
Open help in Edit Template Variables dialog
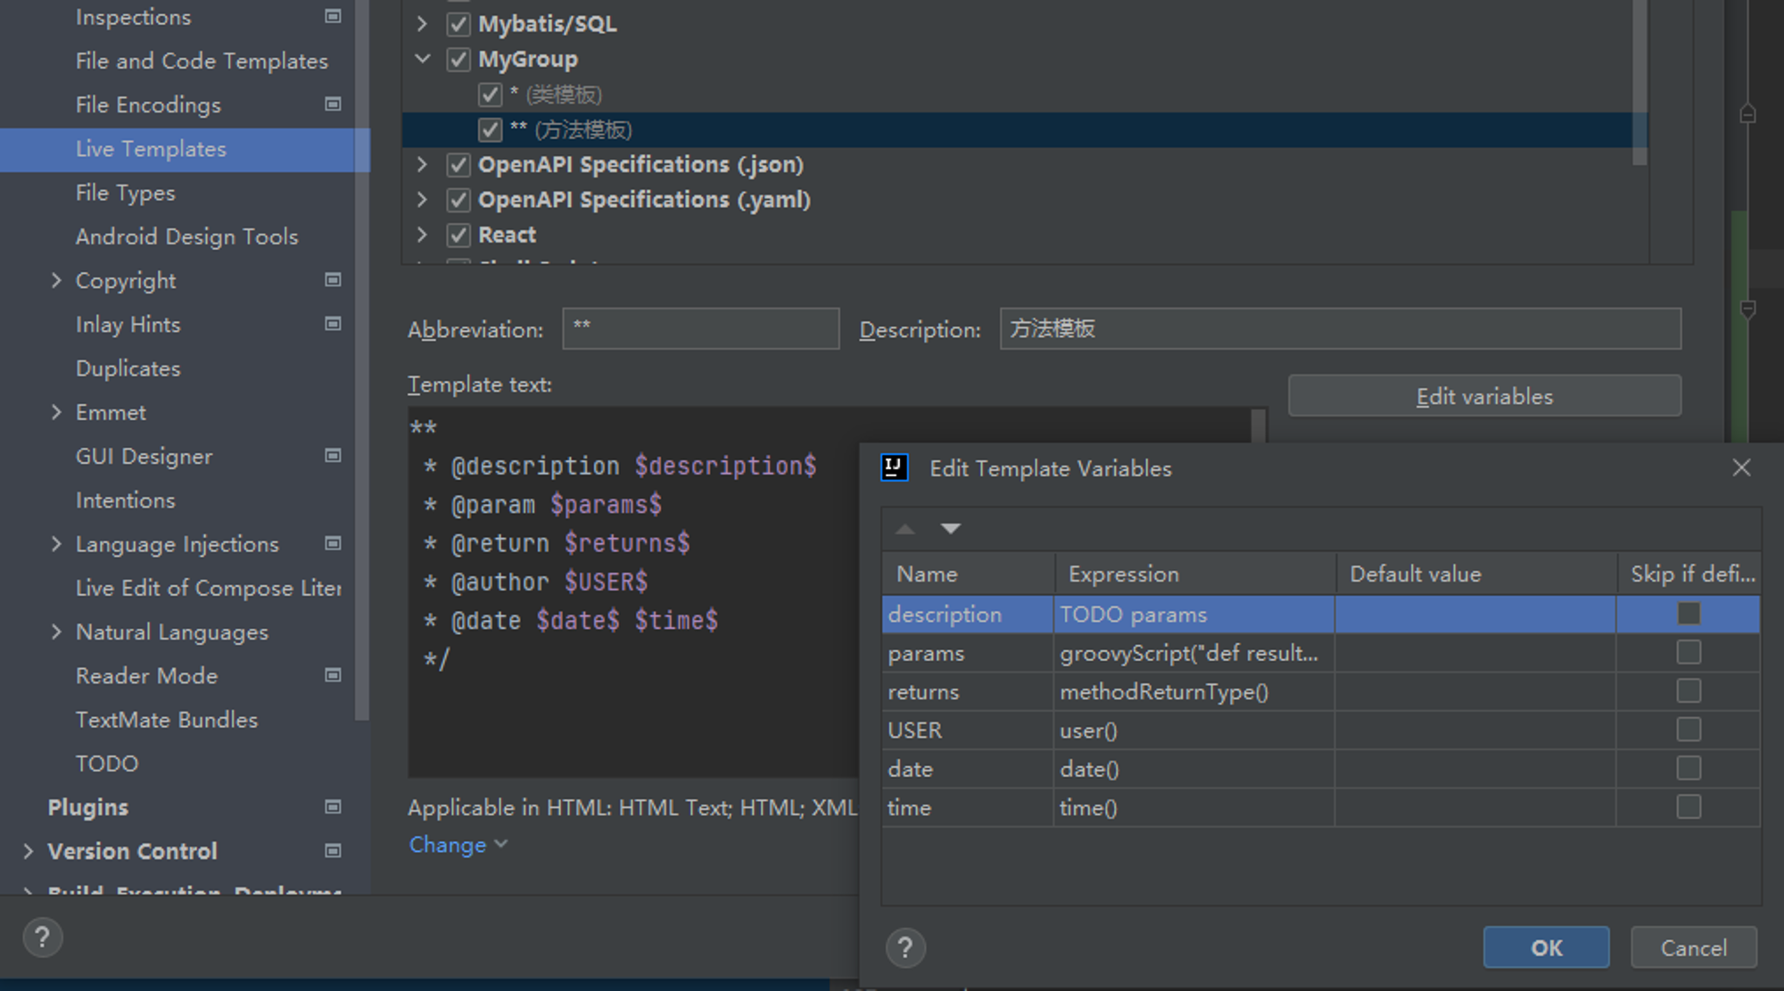tap(905, 947)
